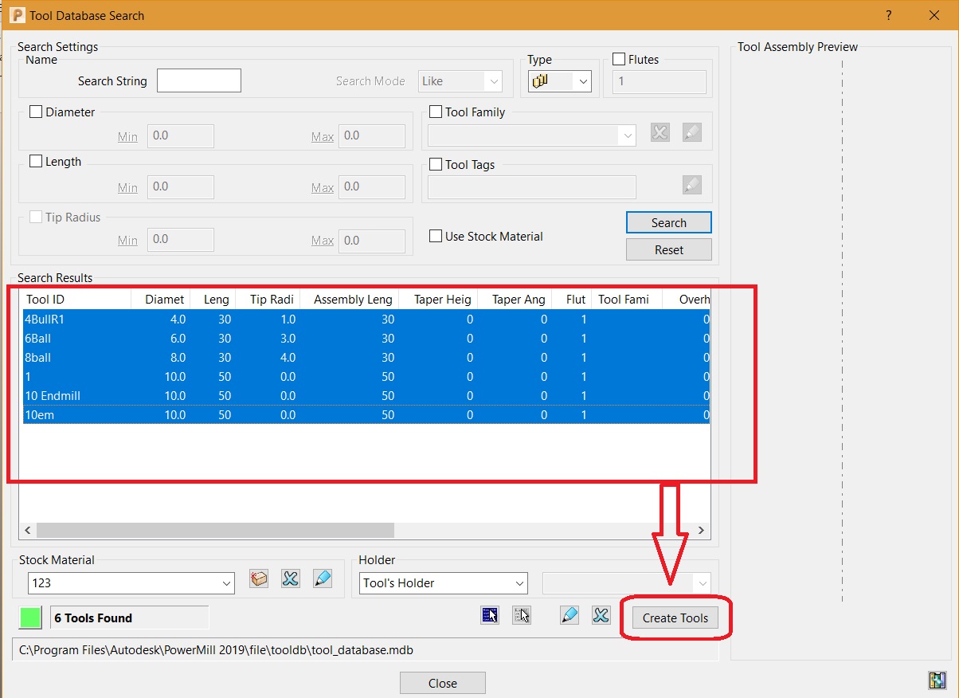
Task: Click the Flutes value field
Action: (659, 82)
